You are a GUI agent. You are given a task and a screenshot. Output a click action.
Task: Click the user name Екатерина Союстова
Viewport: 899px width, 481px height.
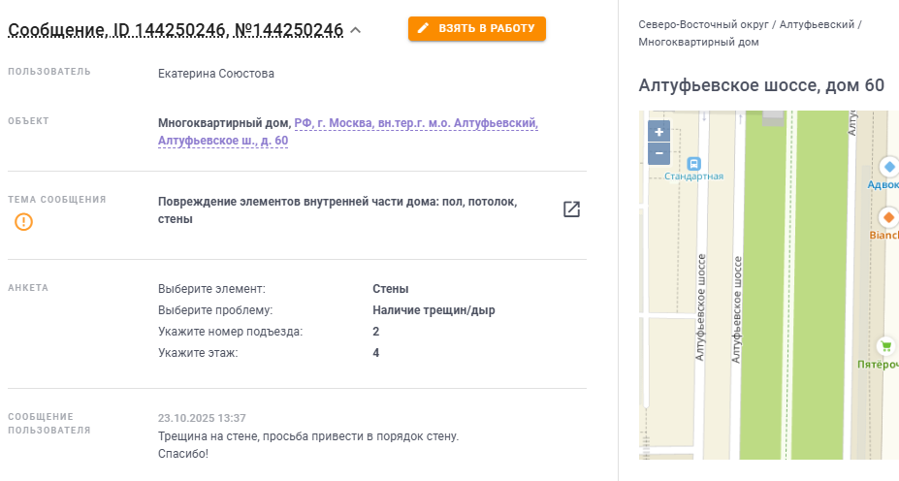(x=215, y=73)
